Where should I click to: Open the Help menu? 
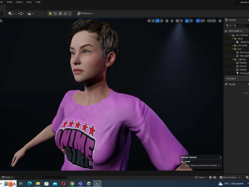[x=38, y=2]
